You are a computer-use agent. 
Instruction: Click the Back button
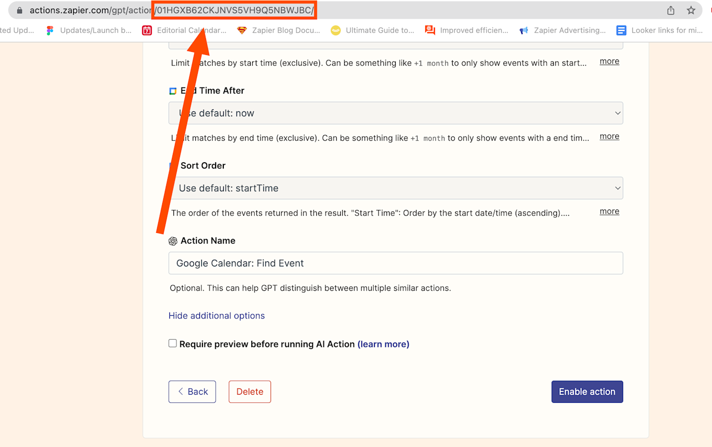192,392
